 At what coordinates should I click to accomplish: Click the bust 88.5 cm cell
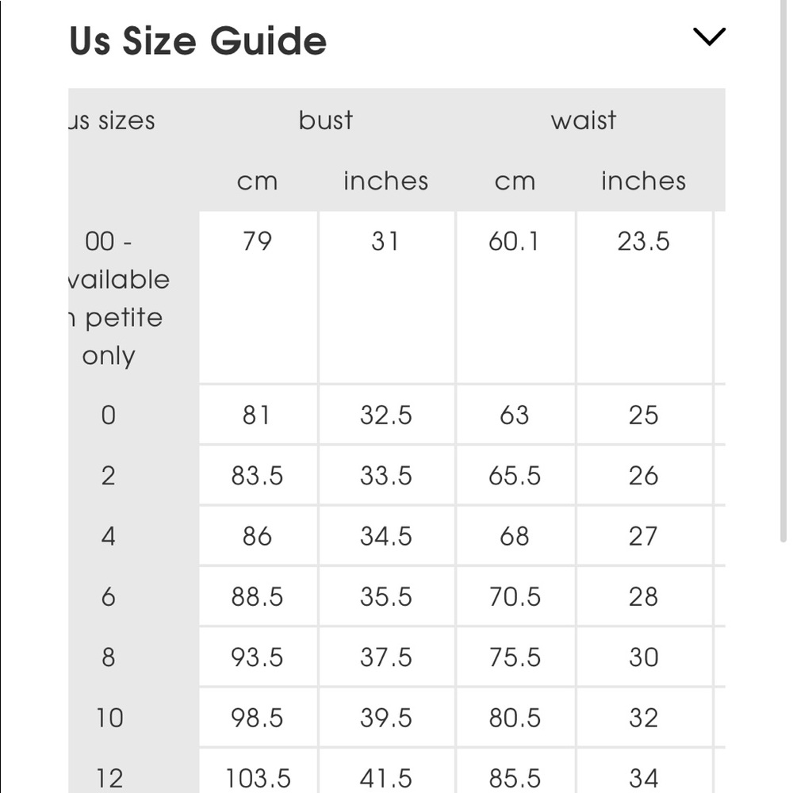[x=257, y=596]
